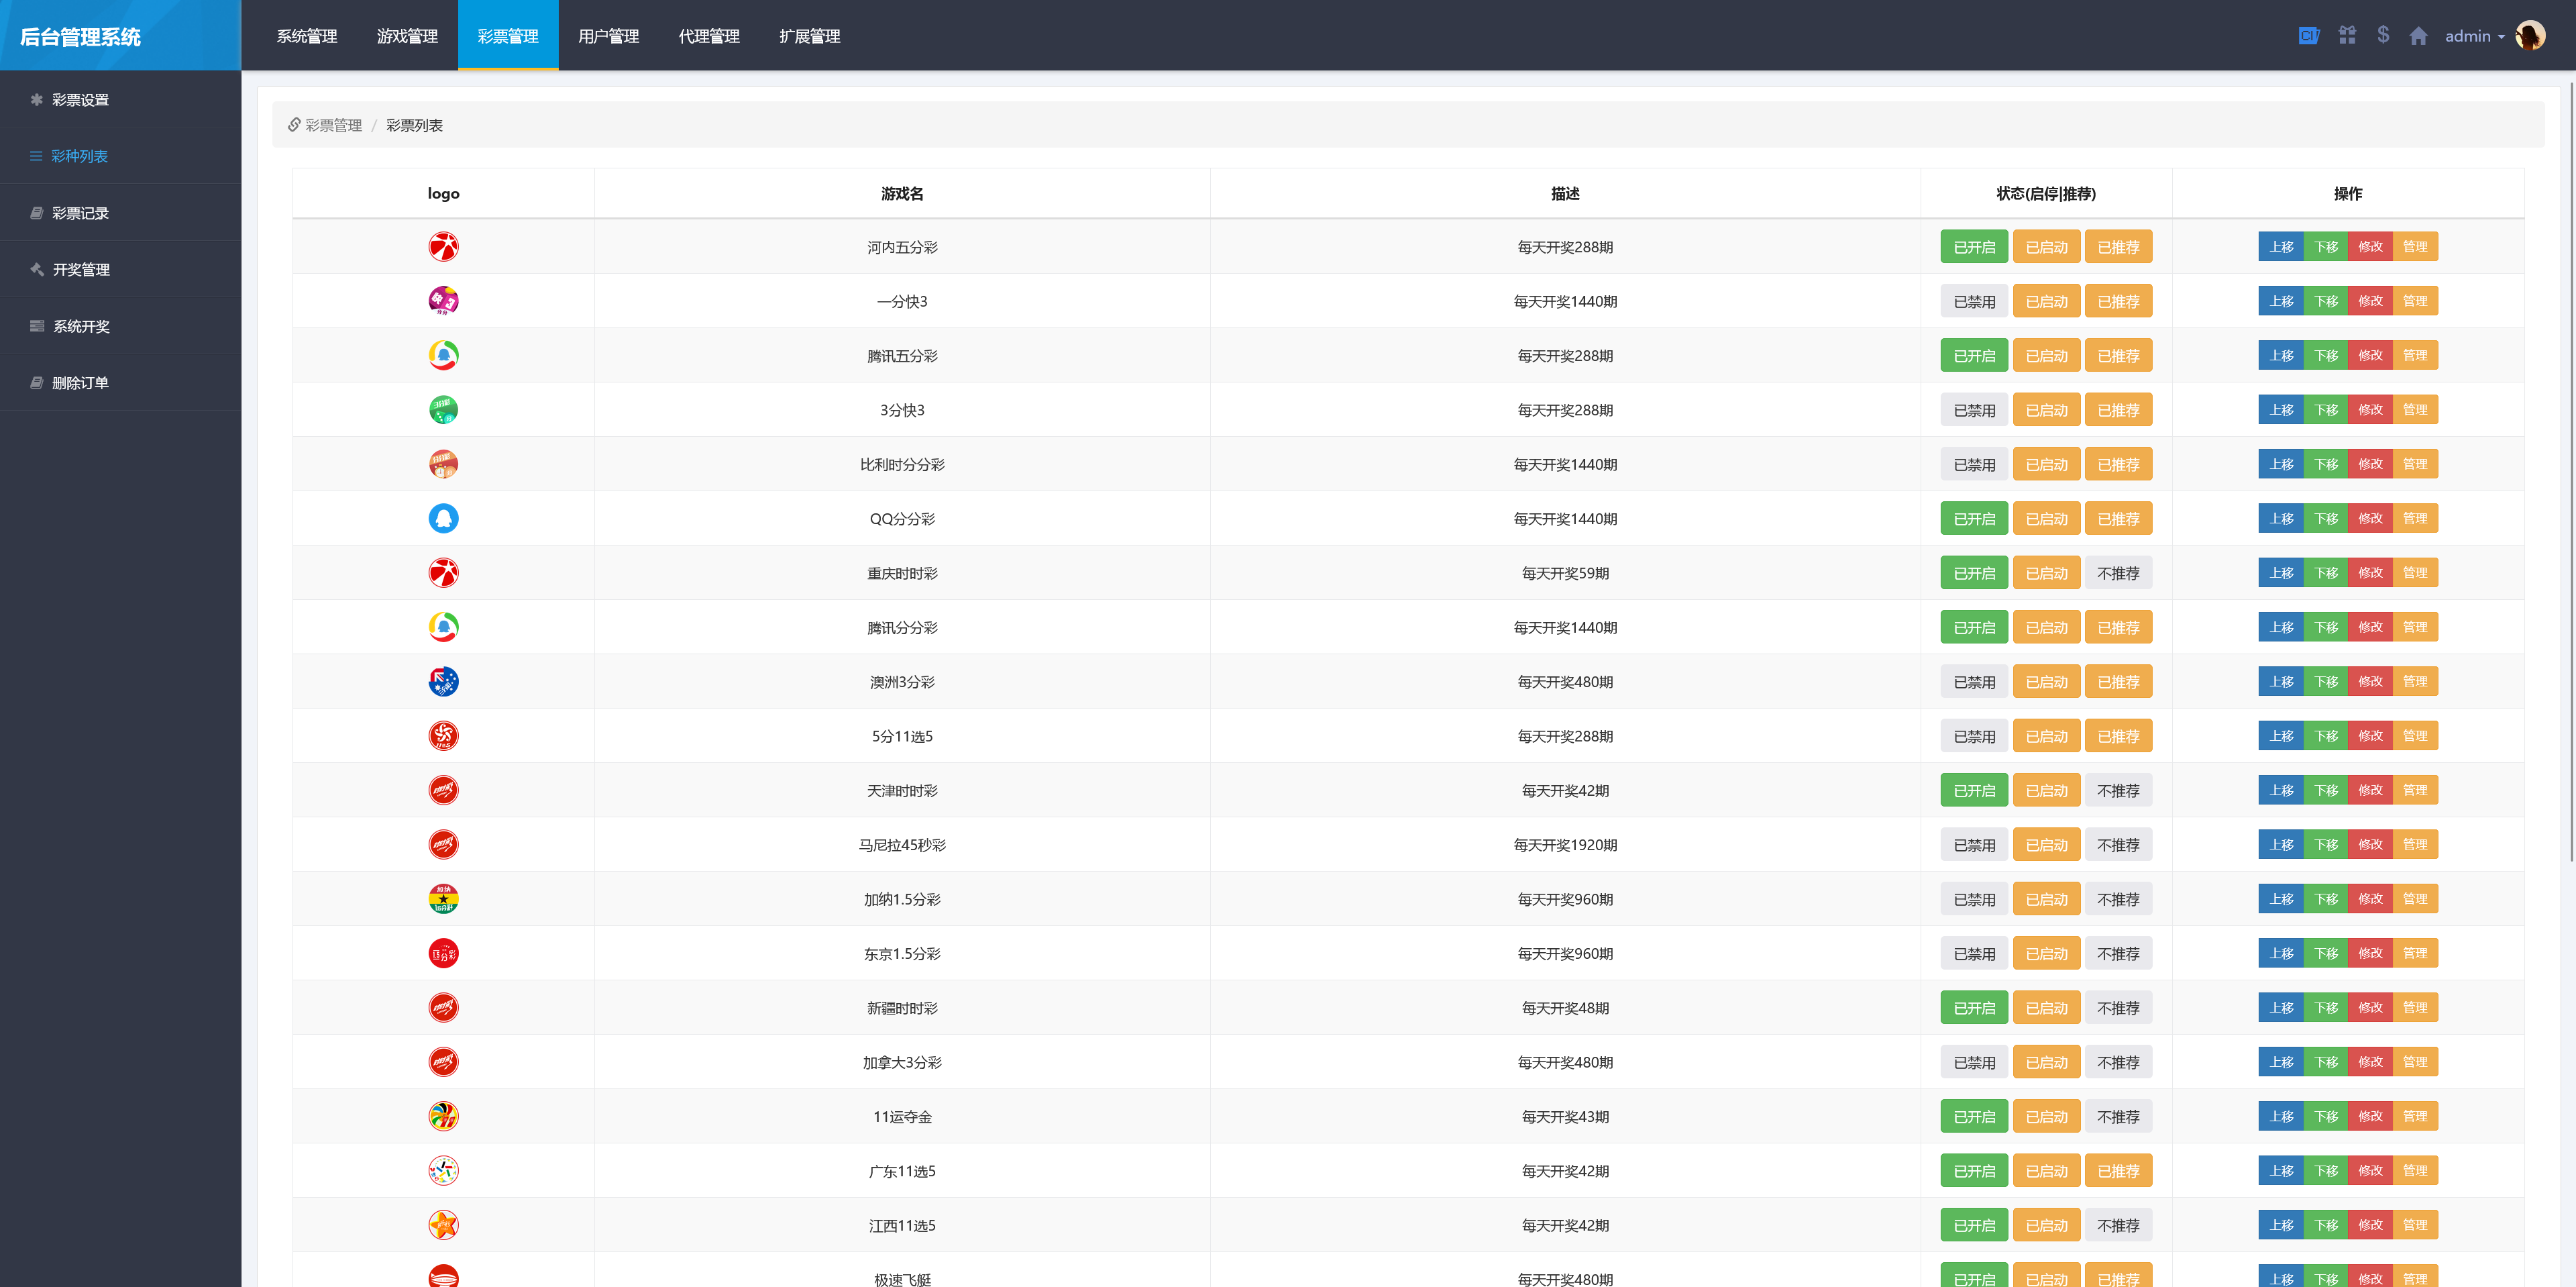Toggle 已推荐 status for 3分快3
This screenshot has width=2576, height=1287.
2118,410
